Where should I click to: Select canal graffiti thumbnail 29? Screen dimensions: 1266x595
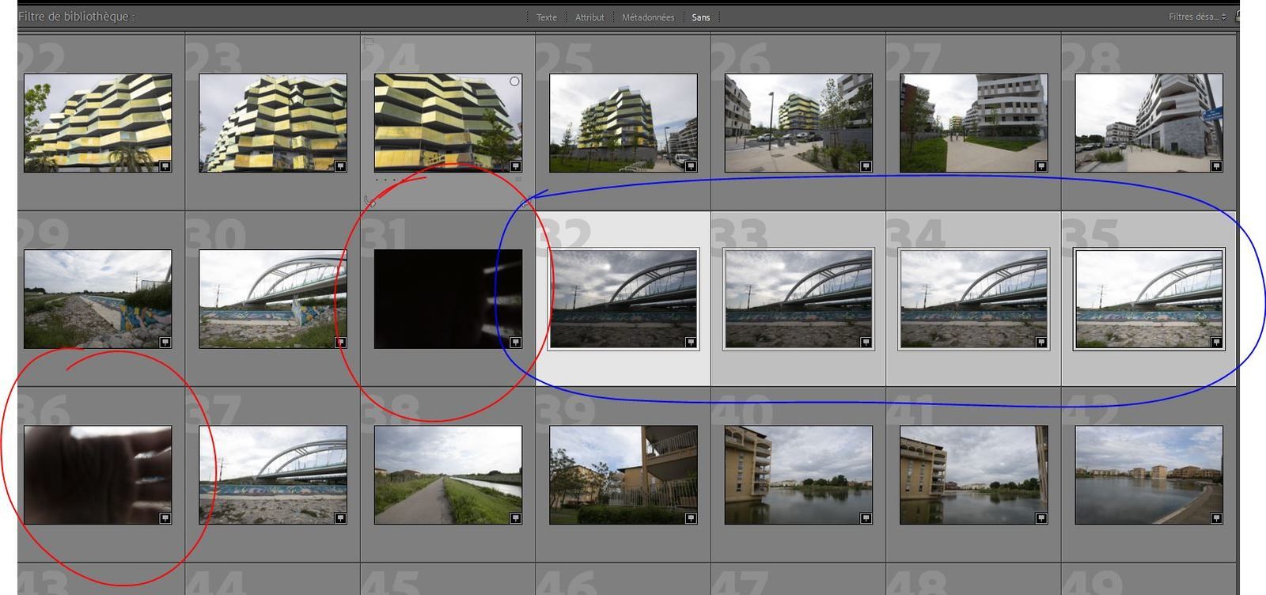pos(98,299)
